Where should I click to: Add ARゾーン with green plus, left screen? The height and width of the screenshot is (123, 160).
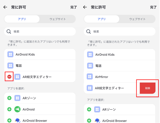click(x=9, y=98)
